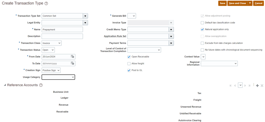Open Context Value dropdown
Viewport: 265px width, 122px height.
(203, 57)
